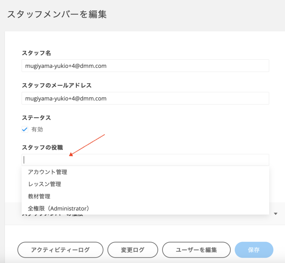This screenshot has width=285, height=263.
Task: Pick 教材管理 in the dropdown list
Action: (x=39, y=196)
